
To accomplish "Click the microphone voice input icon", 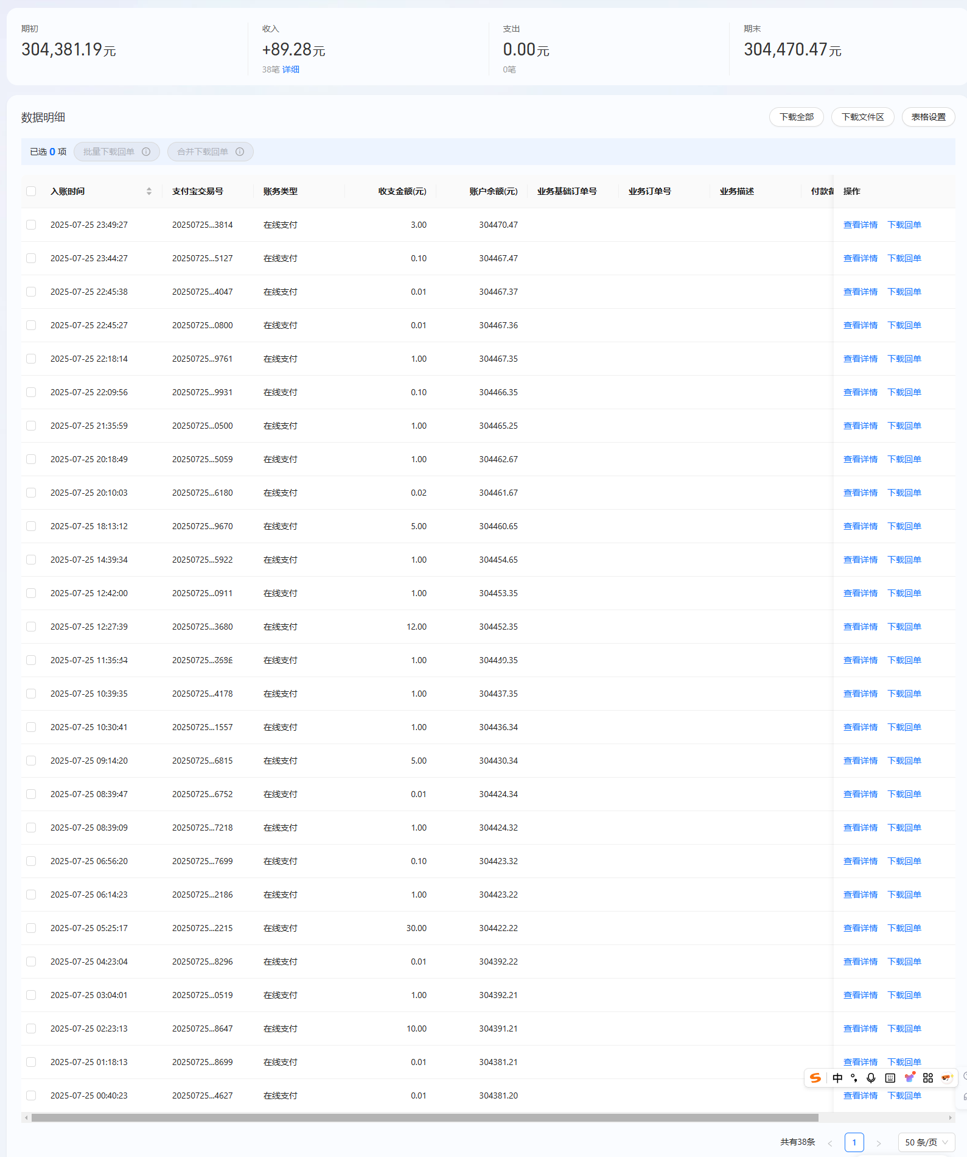I will pyautogui.click(x=871, y=1078).
